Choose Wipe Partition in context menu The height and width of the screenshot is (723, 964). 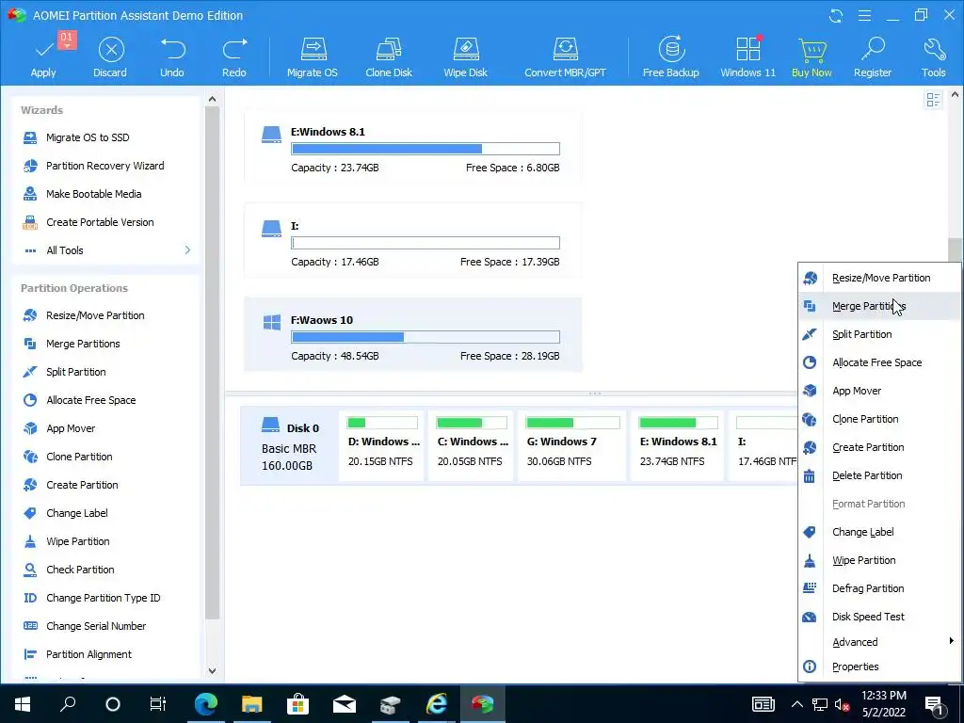tap(880, 561)
